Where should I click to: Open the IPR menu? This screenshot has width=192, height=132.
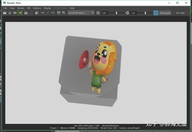[29, 8]
